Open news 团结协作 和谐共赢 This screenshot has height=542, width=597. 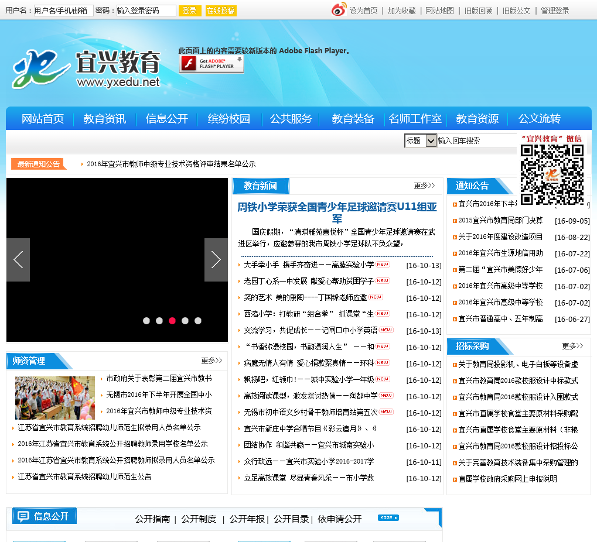(309, 445)
